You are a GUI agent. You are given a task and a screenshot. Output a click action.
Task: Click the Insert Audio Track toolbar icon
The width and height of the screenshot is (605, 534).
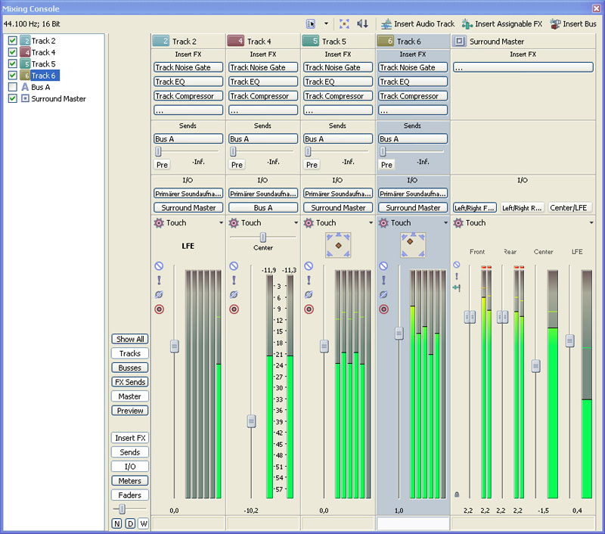tap(387, 24)
